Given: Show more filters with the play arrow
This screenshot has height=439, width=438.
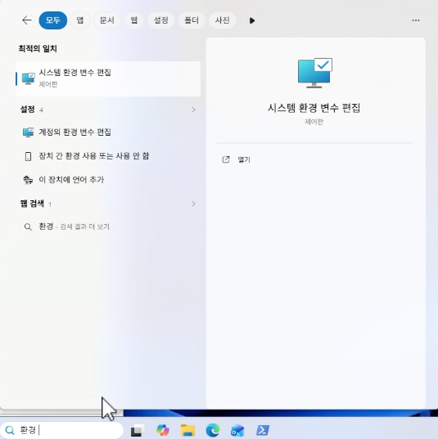Looking at the screenshot, I should pos(252,20).
